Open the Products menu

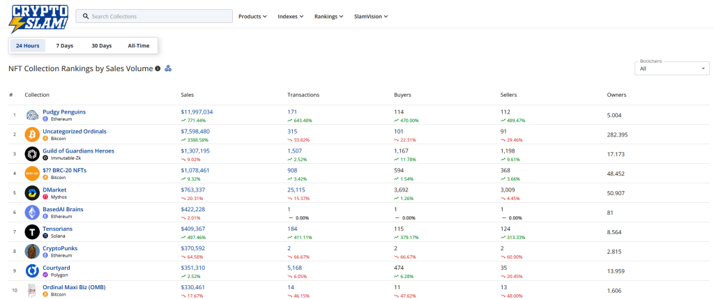[x=252, y=17]
